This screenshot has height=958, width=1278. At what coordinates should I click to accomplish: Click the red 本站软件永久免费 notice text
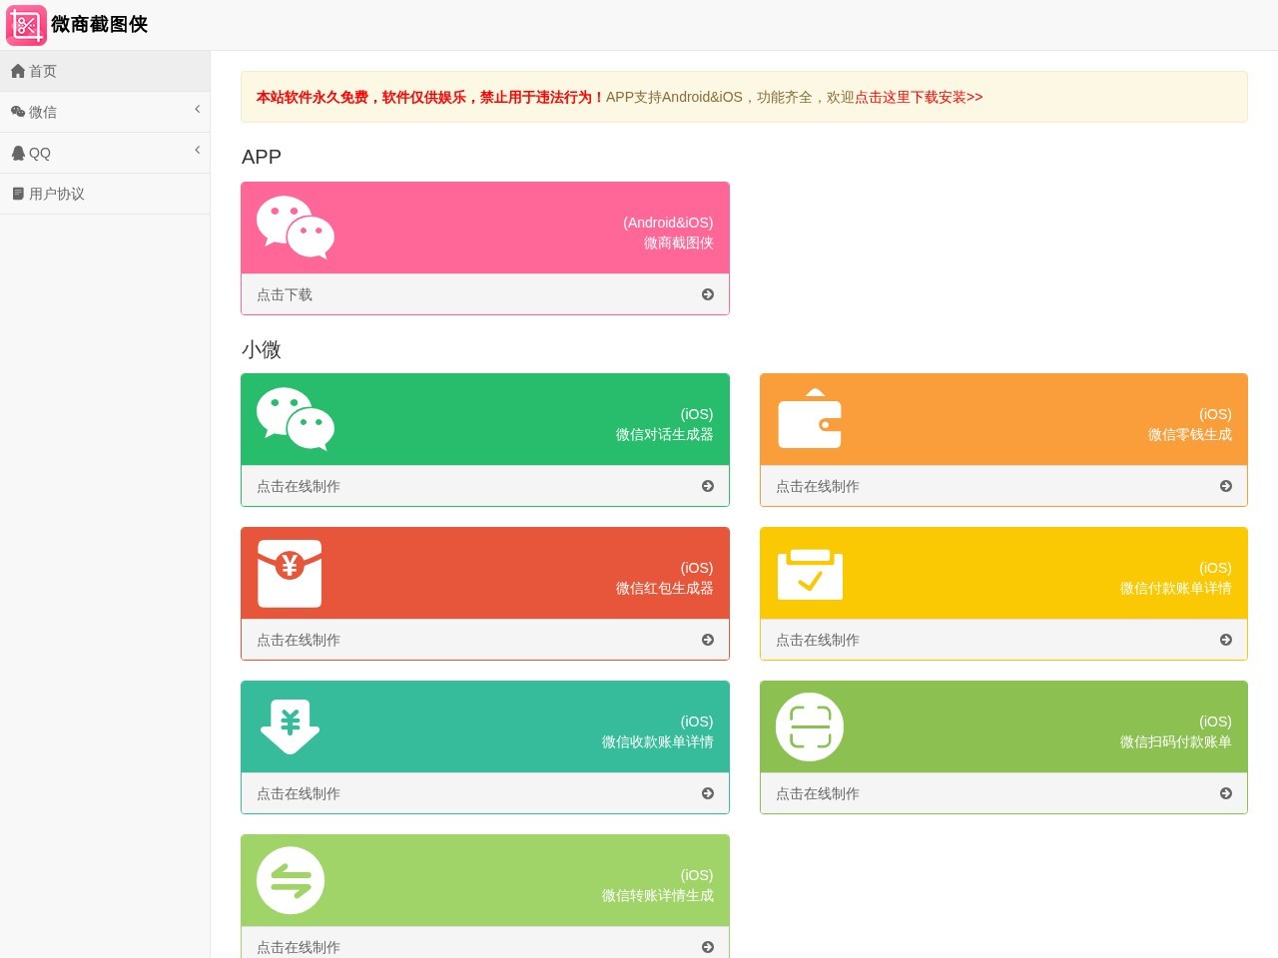(x=430, y=97)
